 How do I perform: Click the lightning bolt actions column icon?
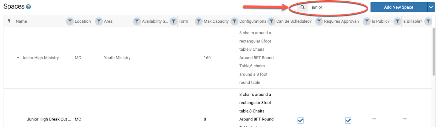pyautogui.click(x=9, y=21)
